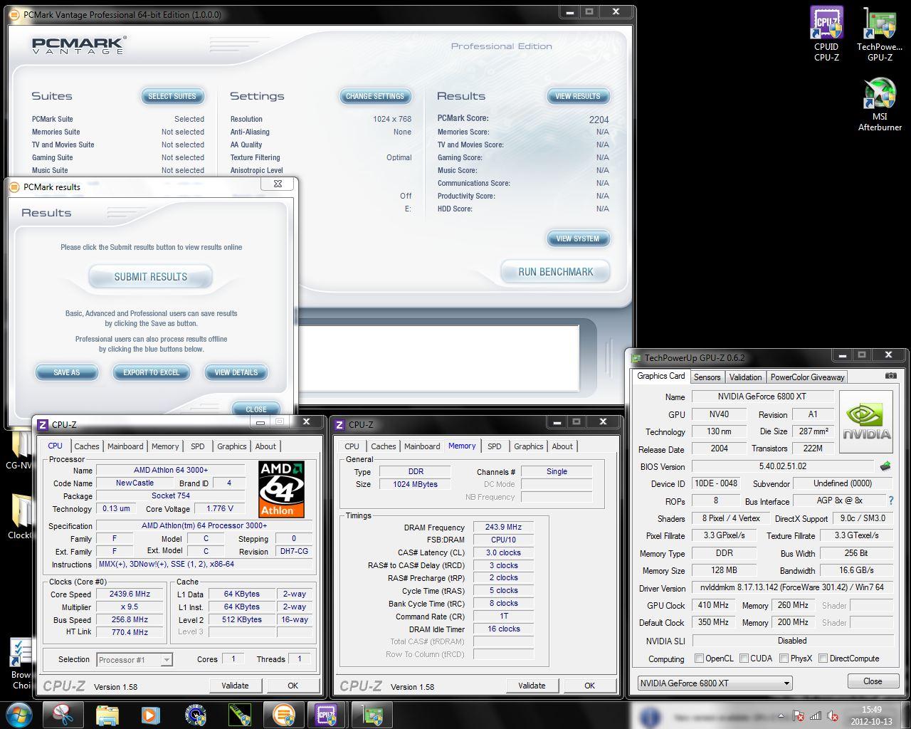911x729 pixels.
Task: Launch MSI Afterburner from the desktop
Action: coord(880,105)
